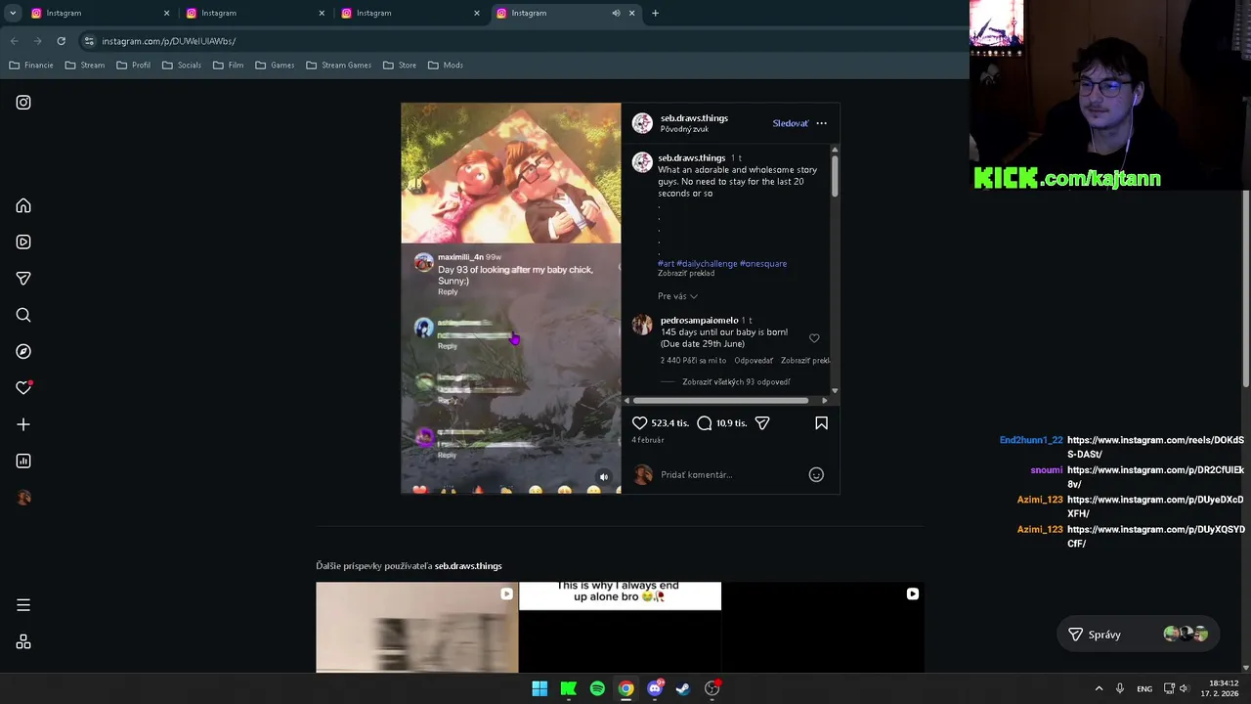Open a new Chrome tab with plus
Screen dimensions: 1251x704
click(x=655, y=13)
